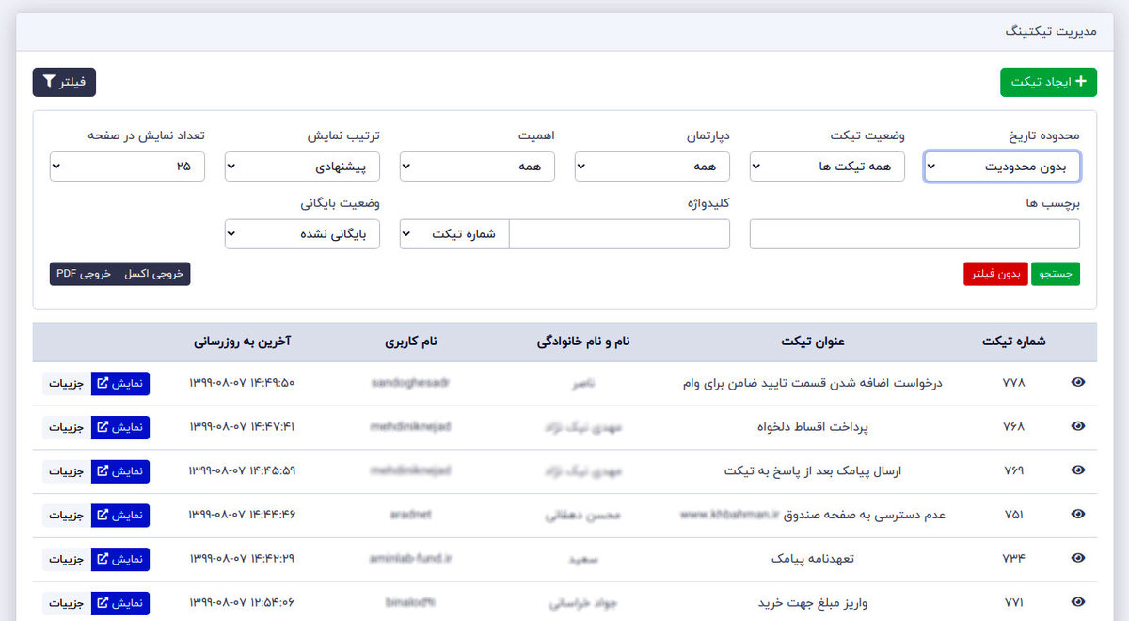Click the کلیدواژه keyword text field
The image size is (1129, 621).
tap(619, 234)
